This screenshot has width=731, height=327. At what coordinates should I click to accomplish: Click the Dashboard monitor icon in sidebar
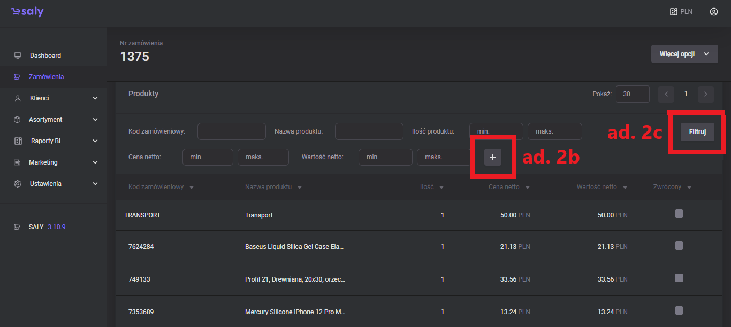18,56
